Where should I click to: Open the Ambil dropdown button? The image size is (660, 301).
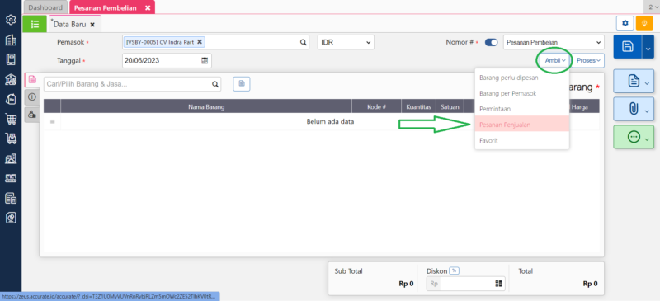click(x=554, y=61)
